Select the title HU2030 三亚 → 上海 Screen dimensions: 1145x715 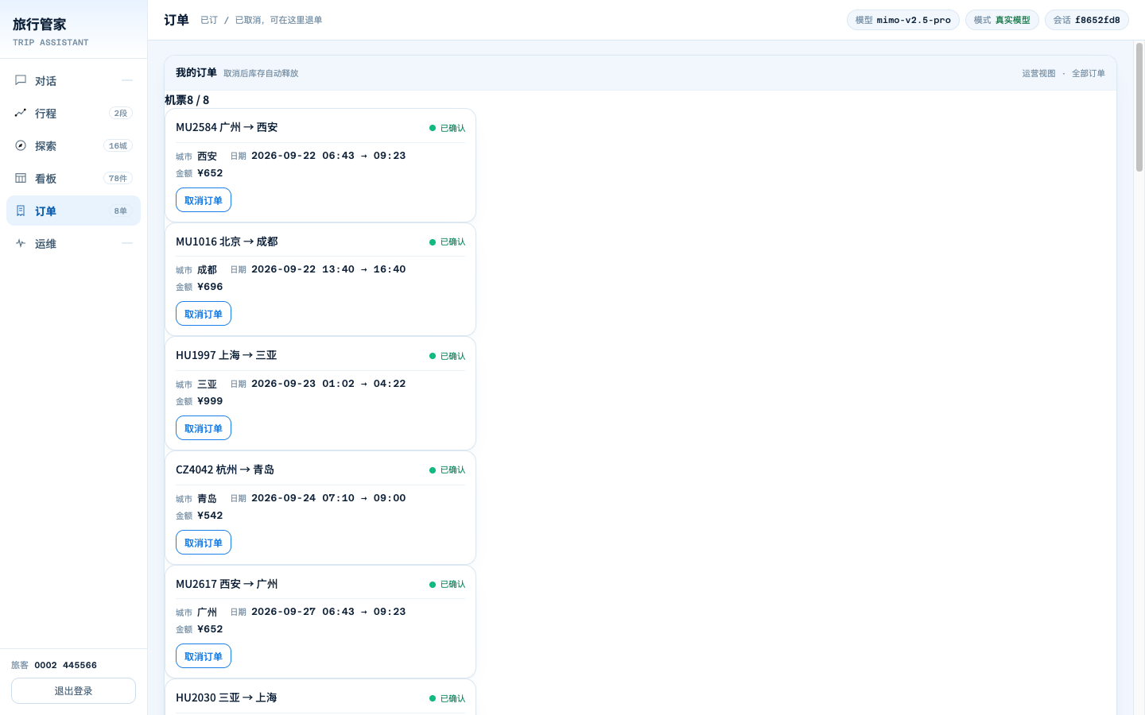(227, 698)
